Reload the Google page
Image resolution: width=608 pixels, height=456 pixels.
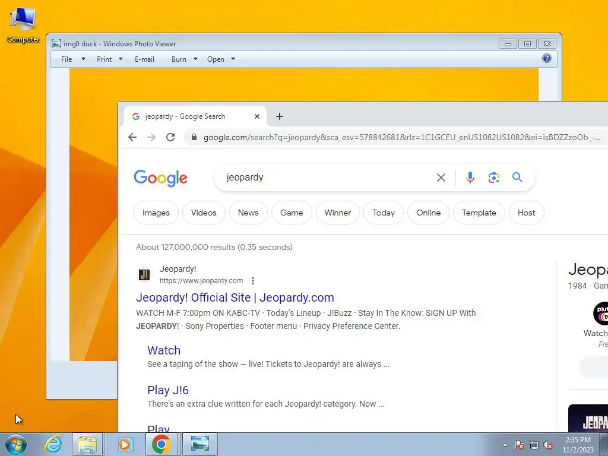point(170,137)
